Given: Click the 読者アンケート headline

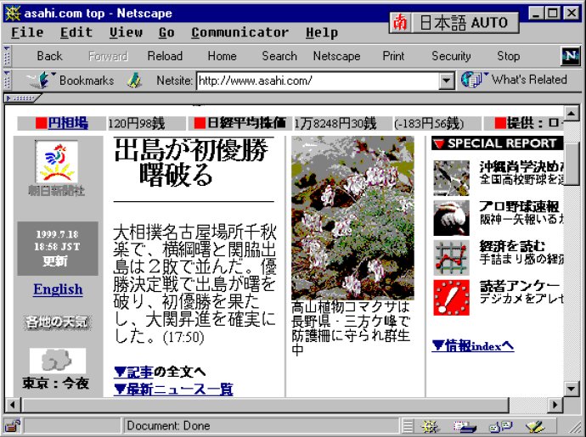Looking at the screenshot, I should click(520, 286).
